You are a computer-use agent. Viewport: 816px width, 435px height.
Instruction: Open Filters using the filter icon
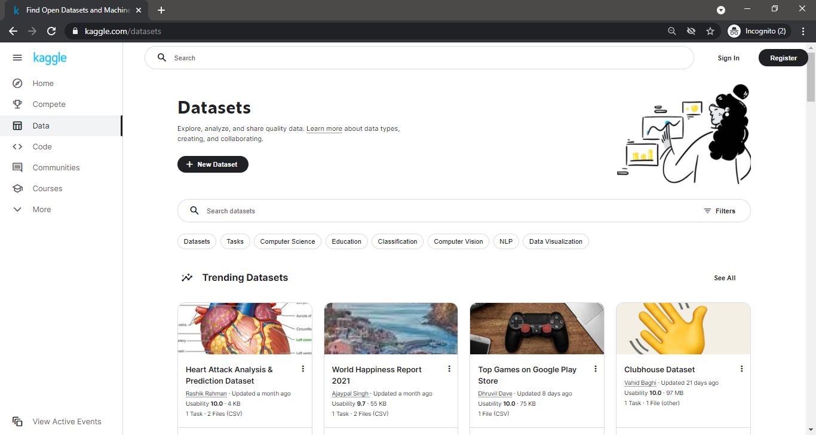coord(706,210)
